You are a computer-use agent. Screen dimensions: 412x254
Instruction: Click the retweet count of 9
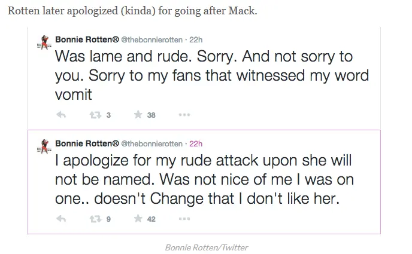tap(108, 219)
